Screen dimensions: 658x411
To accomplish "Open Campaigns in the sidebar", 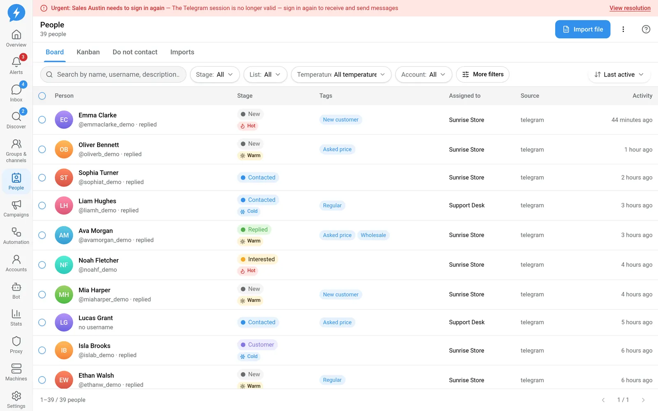I will coord(16,209).
